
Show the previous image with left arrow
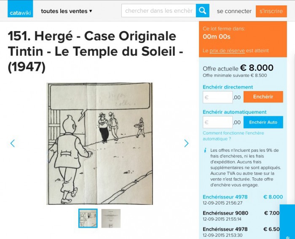pyautogui.click(x=13, y=143)
